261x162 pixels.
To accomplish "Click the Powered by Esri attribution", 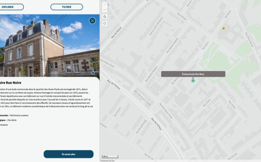I will point(107,161).
